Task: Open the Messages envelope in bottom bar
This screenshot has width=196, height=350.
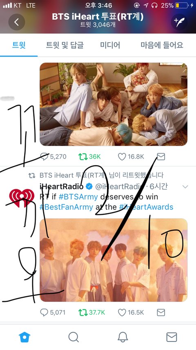Action: [x=171, y=337]
